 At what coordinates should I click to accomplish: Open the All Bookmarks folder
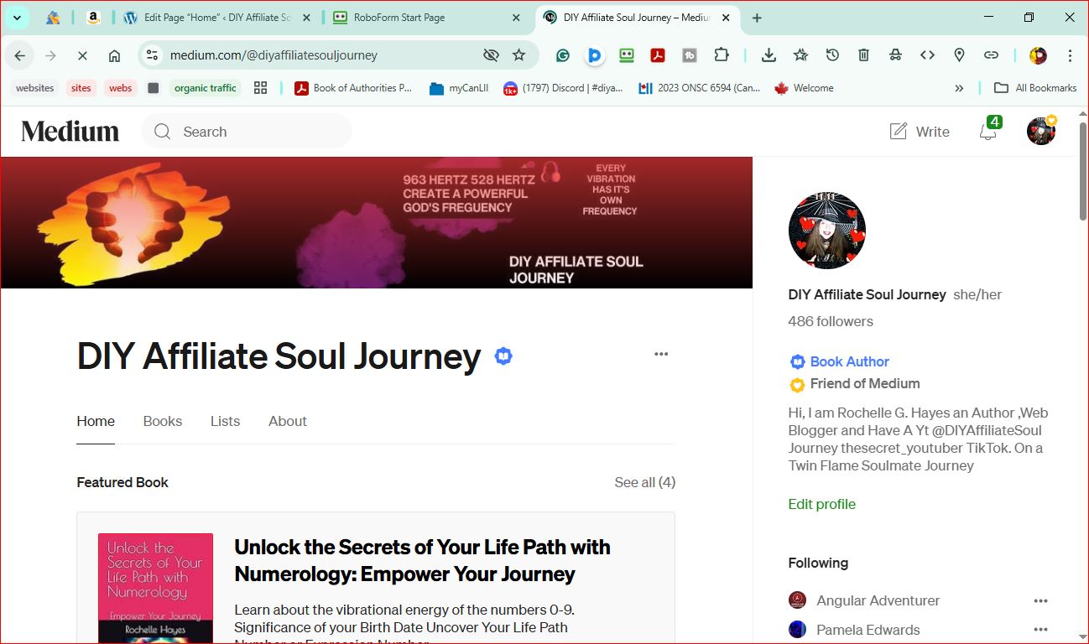(1035, 88)
